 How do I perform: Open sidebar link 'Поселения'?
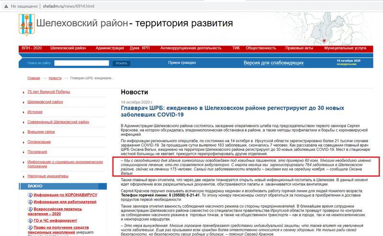(37, 152)
